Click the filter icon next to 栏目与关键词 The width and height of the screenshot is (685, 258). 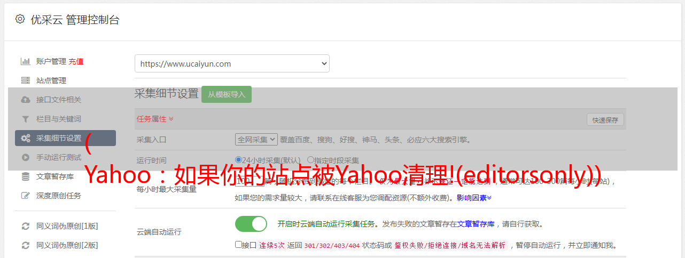[x=25, y=119]
